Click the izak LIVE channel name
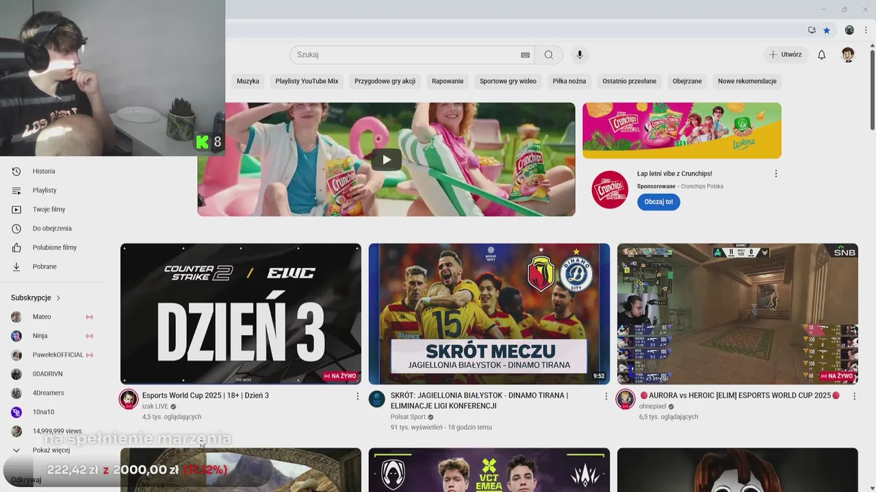Viewport: 876px width, 492px height. tap(155, 407)
